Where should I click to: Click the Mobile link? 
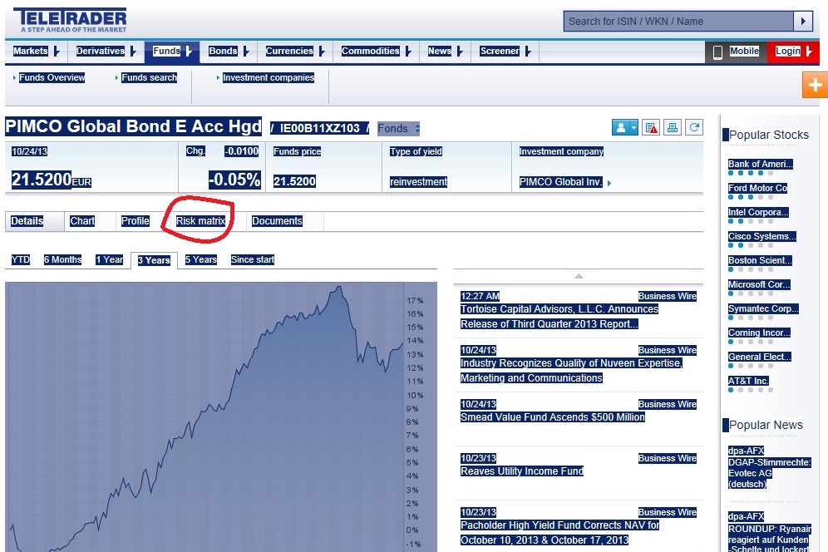[x=744, y=51]
